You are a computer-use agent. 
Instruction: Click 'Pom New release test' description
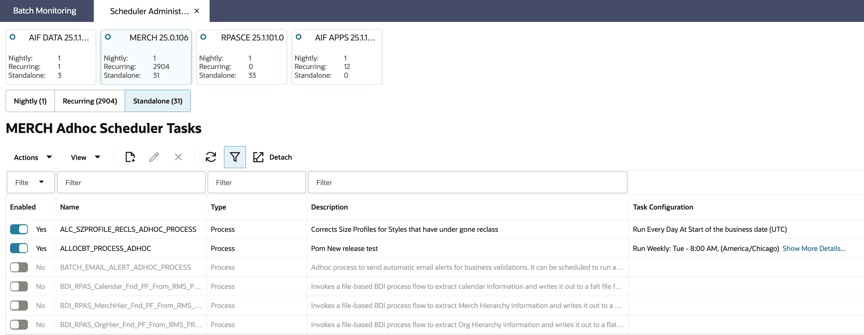[x=344, y=248]
